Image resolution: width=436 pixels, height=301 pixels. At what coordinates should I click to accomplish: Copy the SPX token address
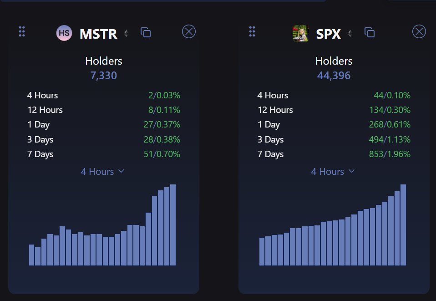(x=370, y=32)
